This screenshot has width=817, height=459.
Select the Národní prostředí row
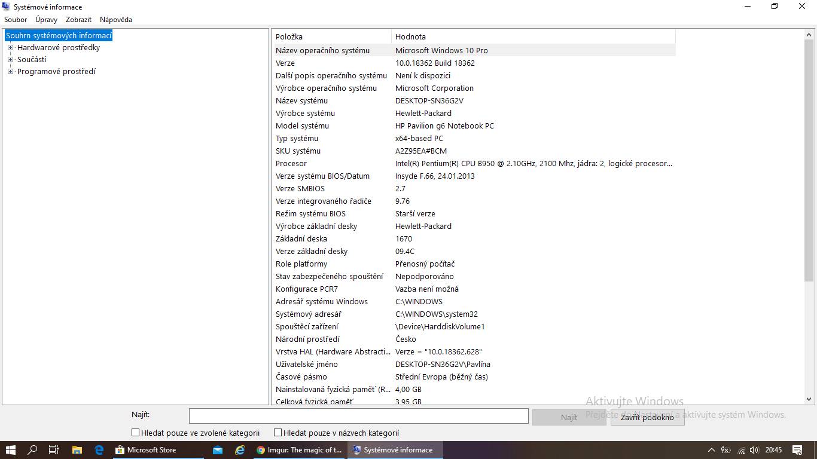[x=474, y=339]
